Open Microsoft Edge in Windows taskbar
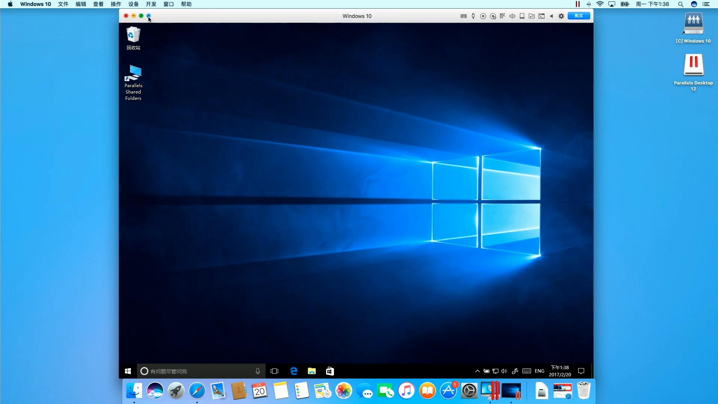Viewport: 718px width, 404px height. pyautogui.click(x=294, y=371)
